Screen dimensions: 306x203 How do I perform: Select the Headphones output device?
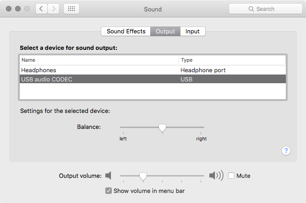pos(153,70)
